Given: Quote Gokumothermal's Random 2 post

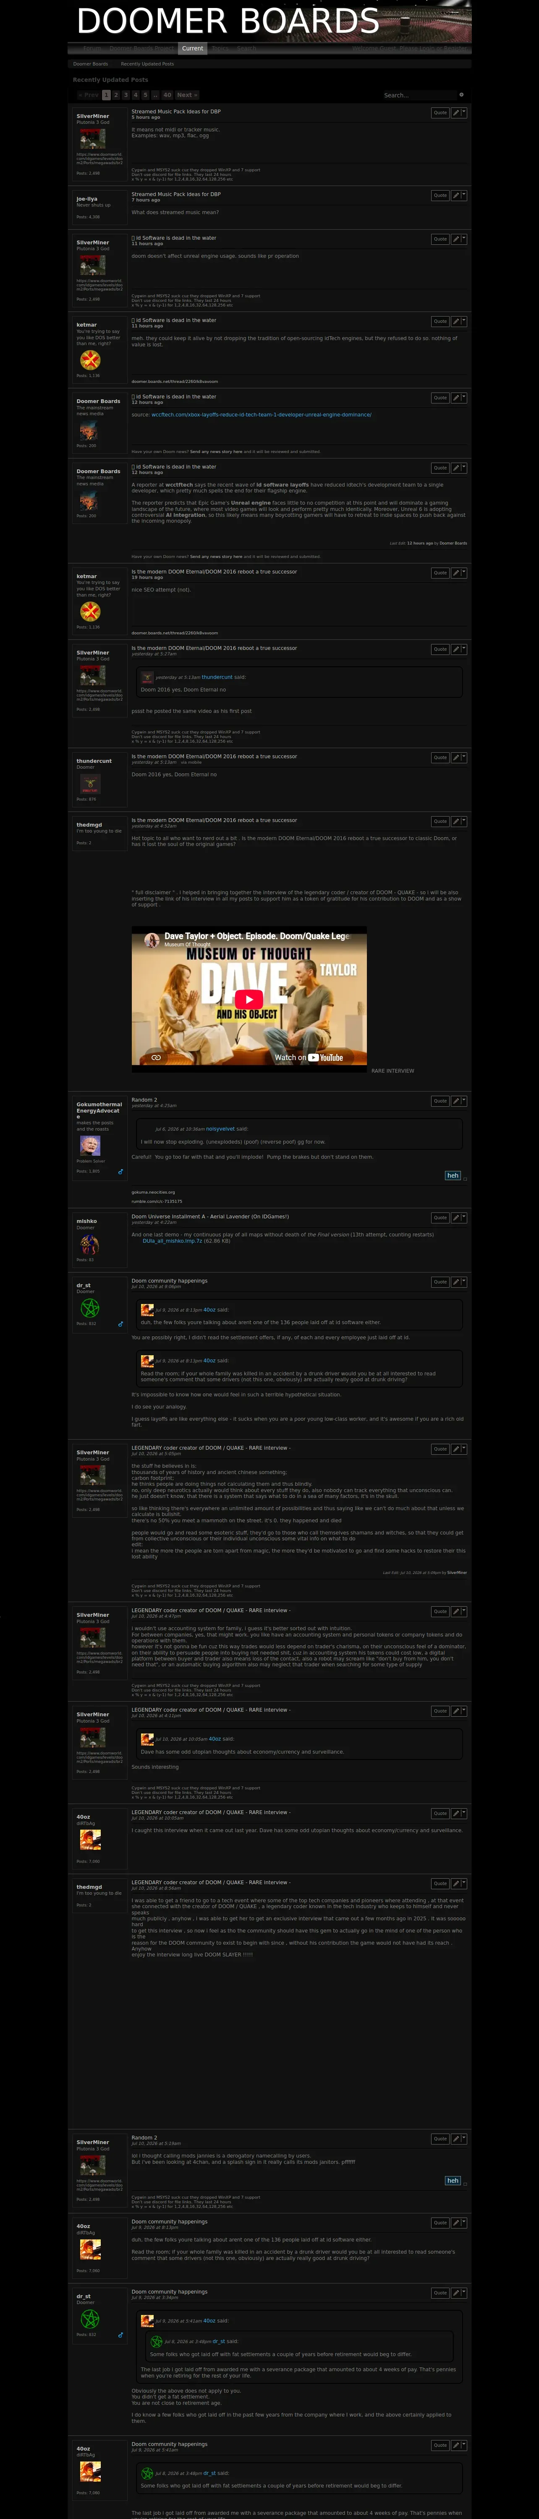Looking at the screenshot, I should point(440,1101).
